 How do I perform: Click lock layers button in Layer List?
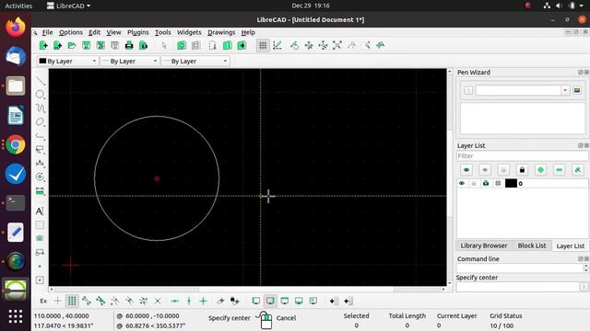522,170
